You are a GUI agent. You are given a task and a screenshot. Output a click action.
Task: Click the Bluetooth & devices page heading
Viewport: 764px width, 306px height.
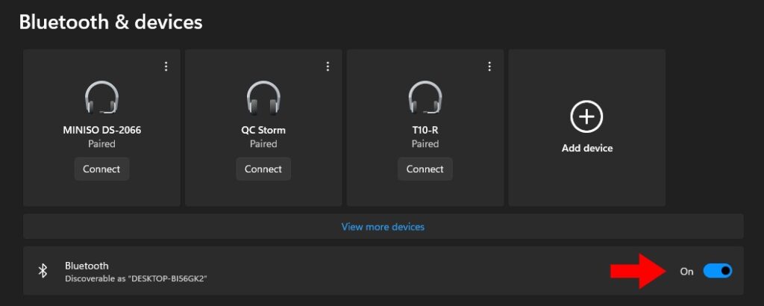[110, 22]
